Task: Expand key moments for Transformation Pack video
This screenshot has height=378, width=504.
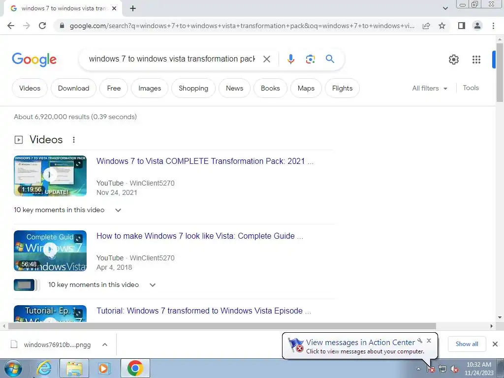Action: point(118,210)
